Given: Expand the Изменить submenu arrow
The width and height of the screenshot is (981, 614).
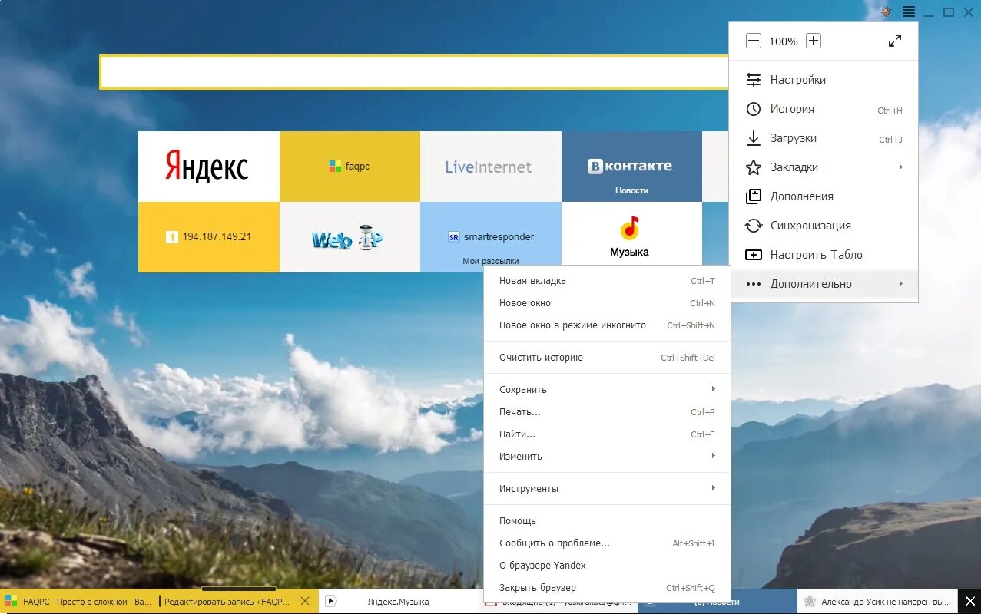Looking at the screenshot, I should (714, 456).
